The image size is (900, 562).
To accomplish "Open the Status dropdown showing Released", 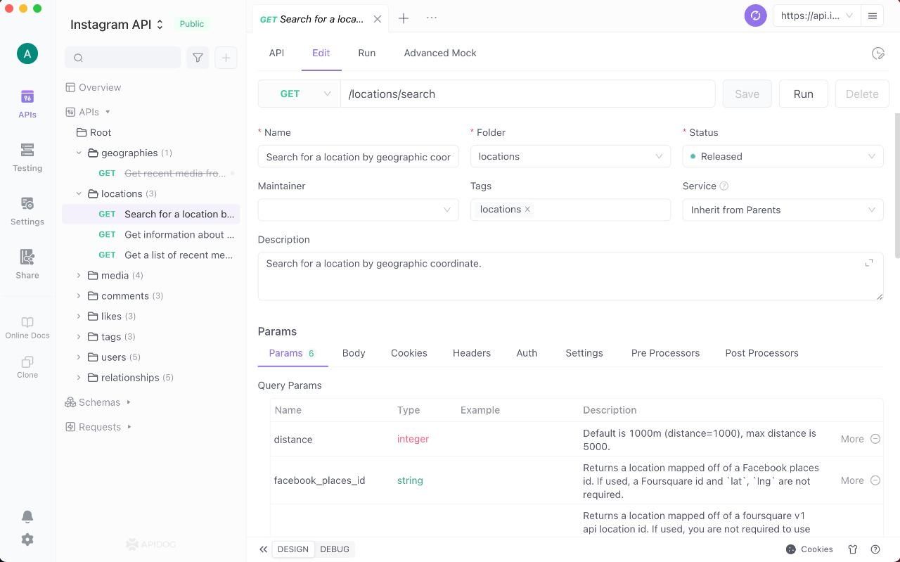I will click(x=783, y=156).
